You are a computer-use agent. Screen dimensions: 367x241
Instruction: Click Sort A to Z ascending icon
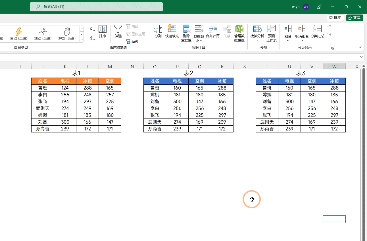93,29
